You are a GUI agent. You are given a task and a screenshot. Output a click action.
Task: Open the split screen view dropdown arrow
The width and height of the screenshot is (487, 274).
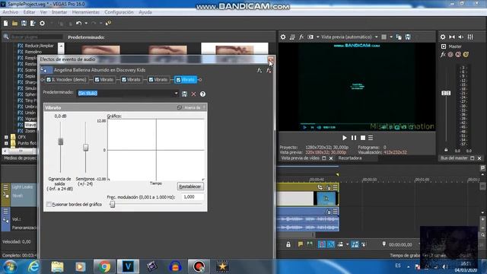point(318,37)
